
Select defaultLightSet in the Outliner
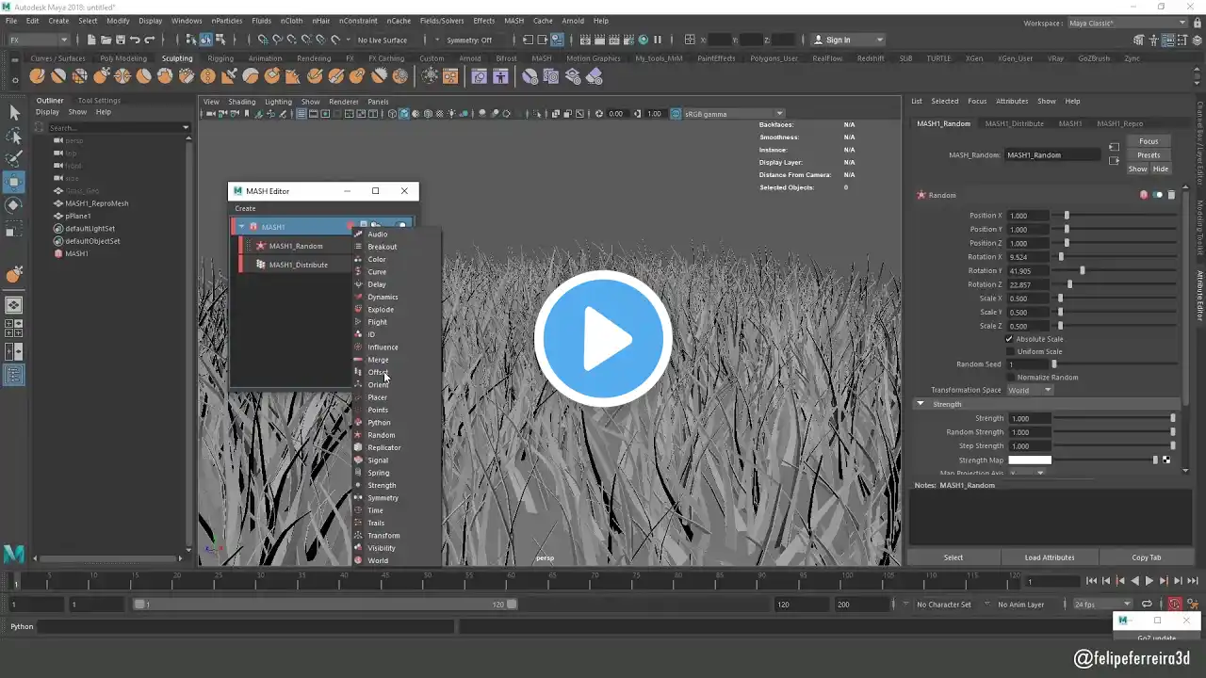tap(90, 229)
